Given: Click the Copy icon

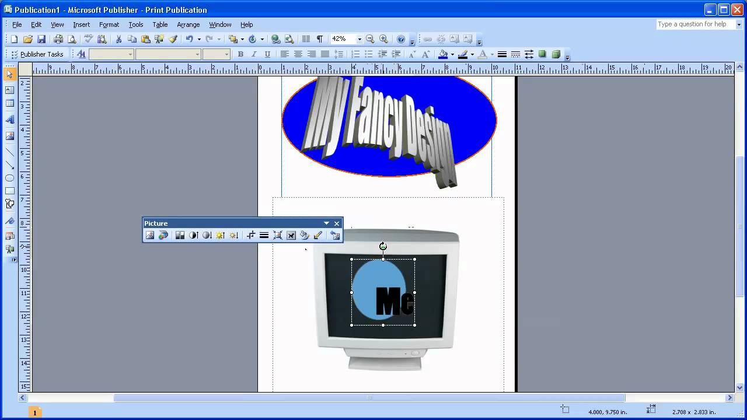Looking at the screenshot, I should [x=132, y=39].
